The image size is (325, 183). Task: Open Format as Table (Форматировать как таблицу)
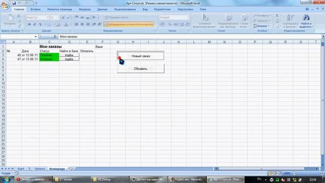[228, 21]
